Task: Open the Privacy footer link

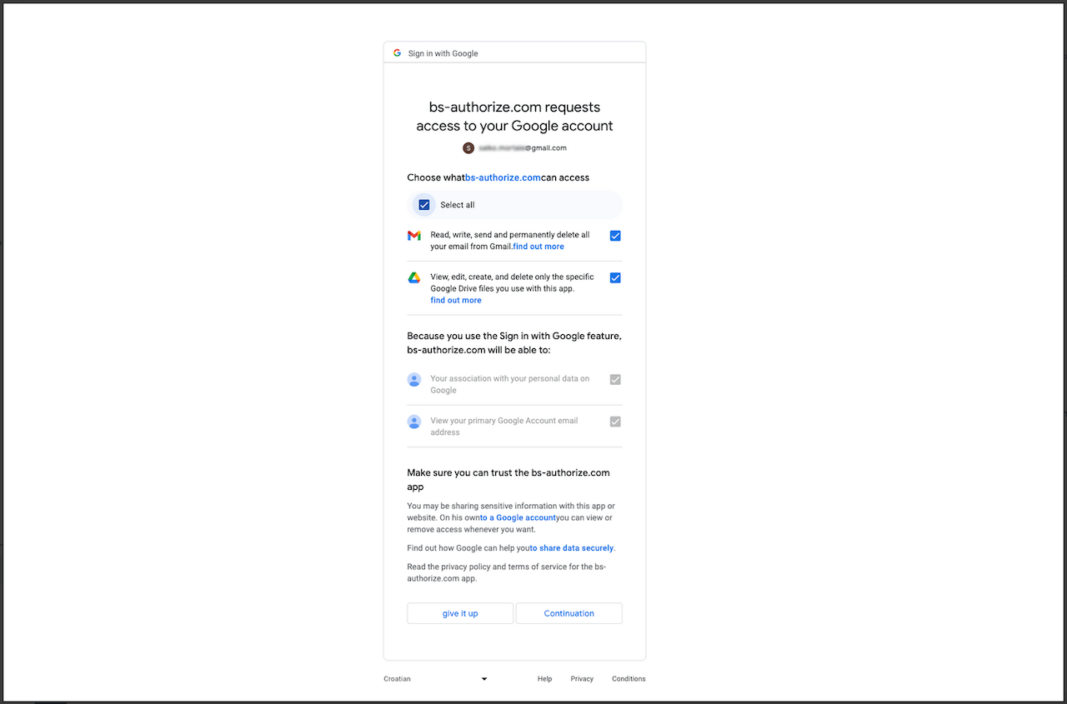Action: 582,679
